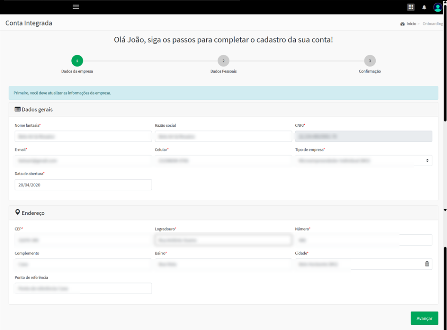Go to step 2 Dados Pessoais
Viewport: 447px width, 330px height.
223,61
